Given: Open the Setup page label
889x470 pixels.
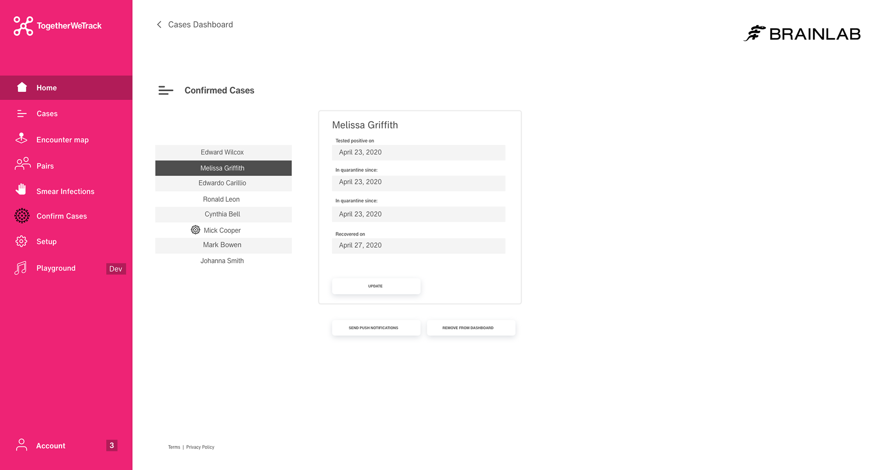Looking at the screenshot, I should pos(46,241).
